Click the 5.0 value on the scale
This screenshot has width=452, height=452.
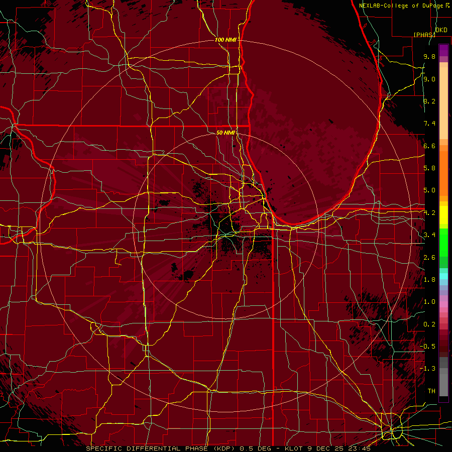(x=429, y=190)
